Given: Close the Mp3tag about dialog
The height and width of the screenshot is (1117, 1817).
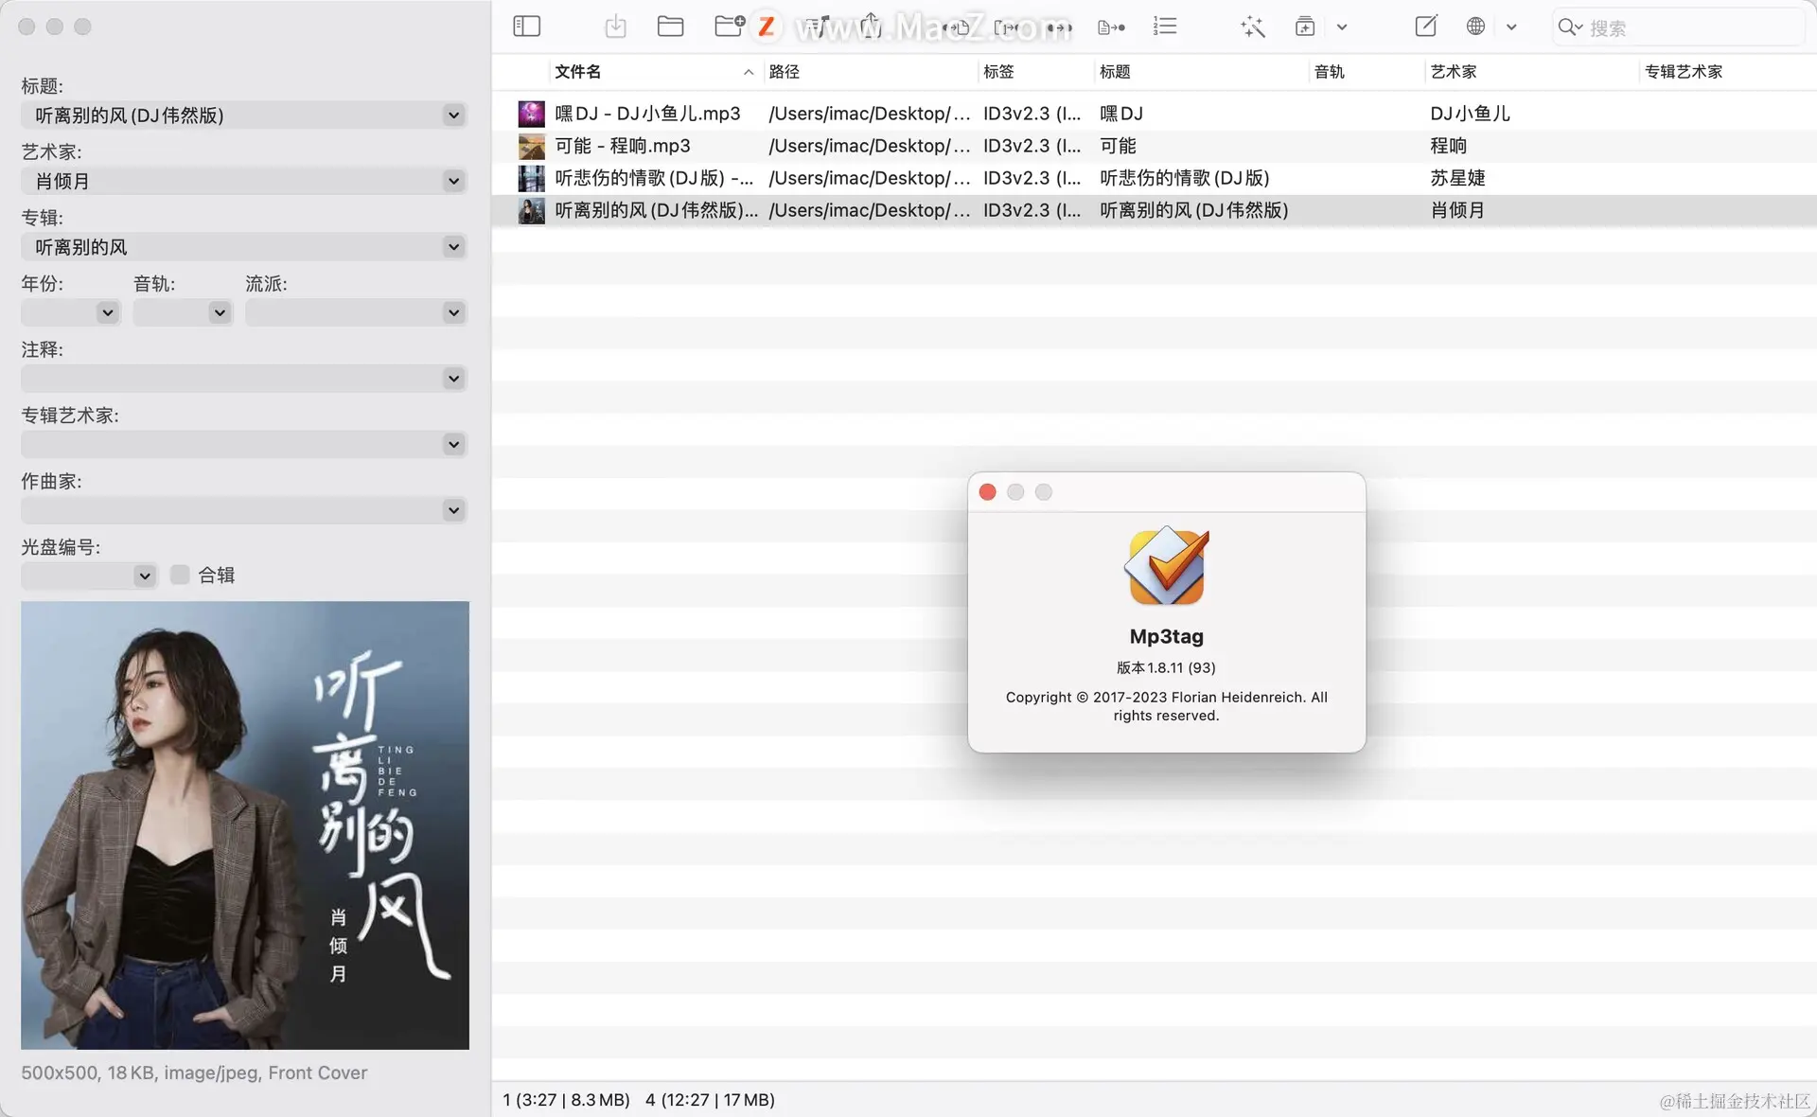Looking at the screenshot, I should (x=987, y=492).
